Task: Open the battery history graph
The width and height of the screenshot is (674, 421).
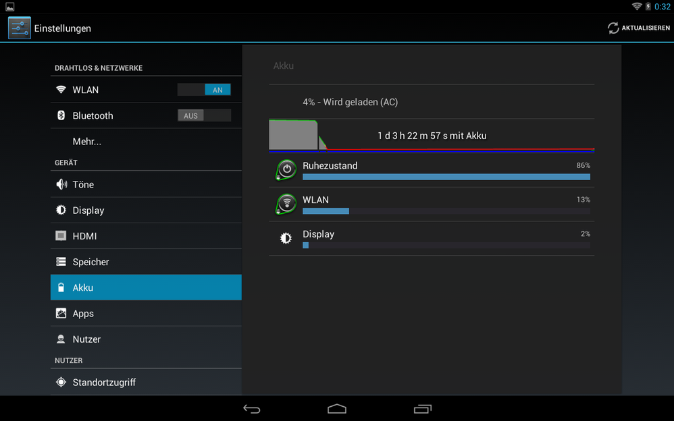Action: click(431, 136)
